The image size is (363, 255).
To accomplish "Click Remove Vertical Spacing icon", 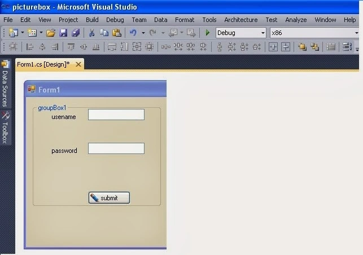I will (x=257, y=47).
